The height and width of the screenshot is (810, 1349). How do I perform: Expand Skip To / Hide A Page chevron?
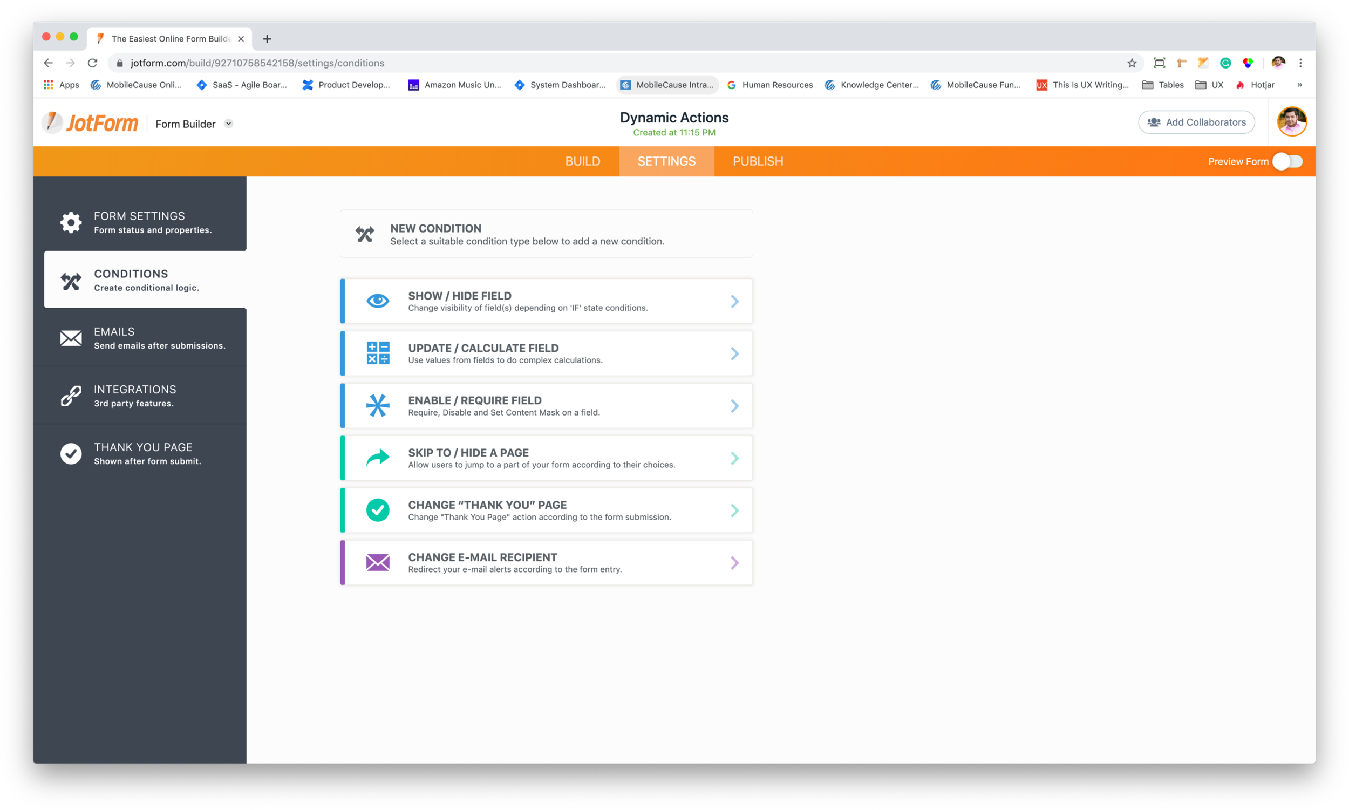734,458
